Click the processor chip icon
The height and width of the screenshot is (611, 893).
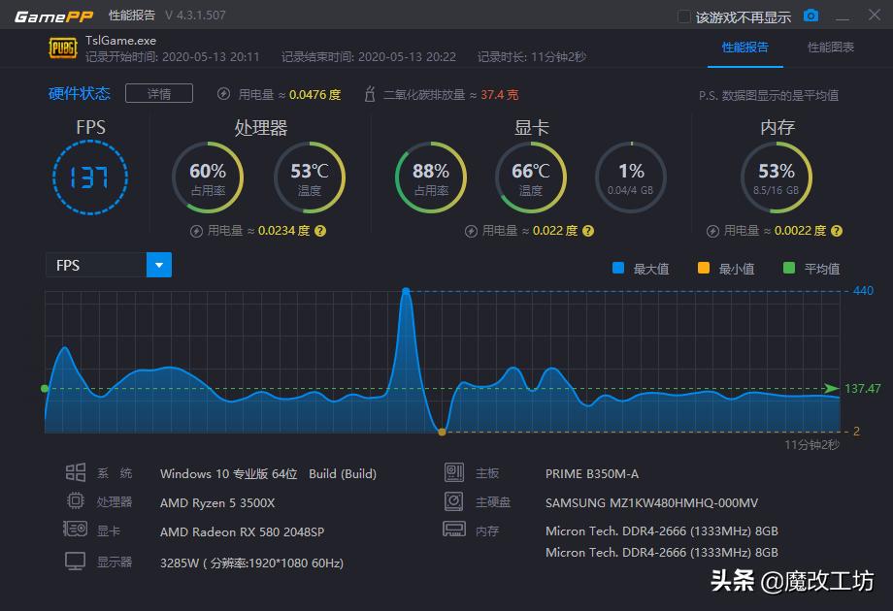coord(76,500)
